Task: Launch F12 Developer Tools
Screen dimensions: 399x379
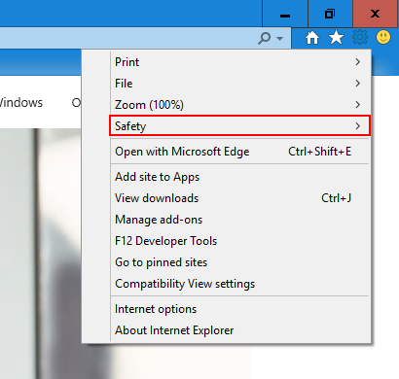Action: [x=240, y=241]
